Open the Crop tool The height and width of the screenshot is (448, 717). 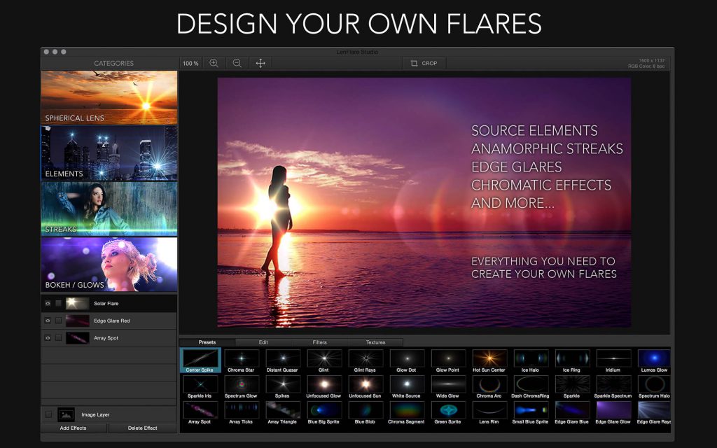pyautogui.click(x=424, y=63)
